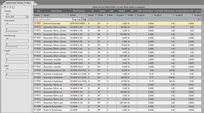Viewport: 204px width, 113px height.
Task: Click the filter funnel icon for the Bestand column
Action: (x=115, y=15)
